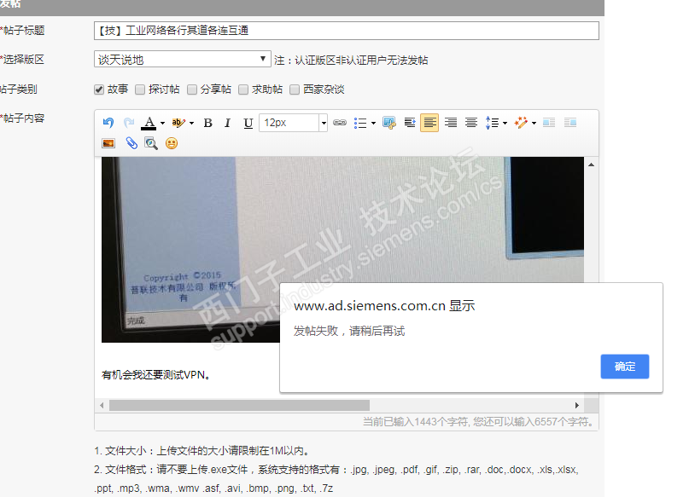Center-align the text
The height and width of the screenshot is (497, 695).
click(x=471, y=123)
